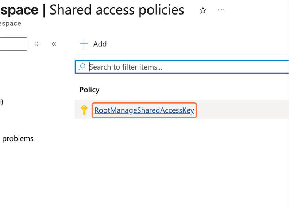Click the sidebar item ending with a parenthesis
Screen dimensions: 289x209
[1, 102]
